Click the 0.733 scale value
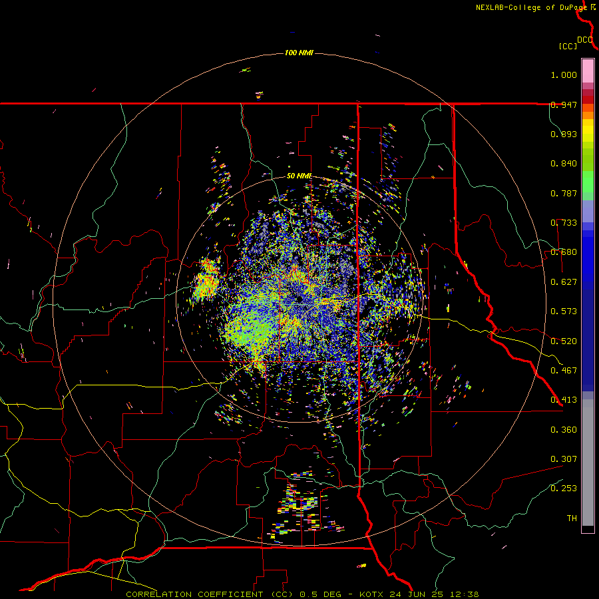The height and width of the screenshot is (599, 599). (x=564, y=223)
